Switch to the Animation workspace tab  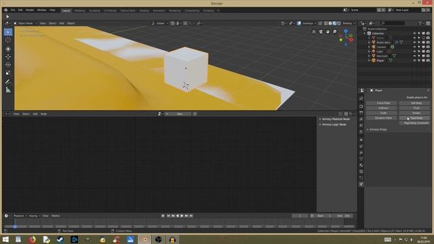click(x=159, y=11)
